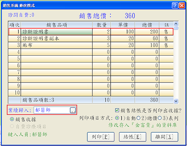Viewport: 187px width, 146px height.
Task: Close the sales system dialog window
Action: 182,6
